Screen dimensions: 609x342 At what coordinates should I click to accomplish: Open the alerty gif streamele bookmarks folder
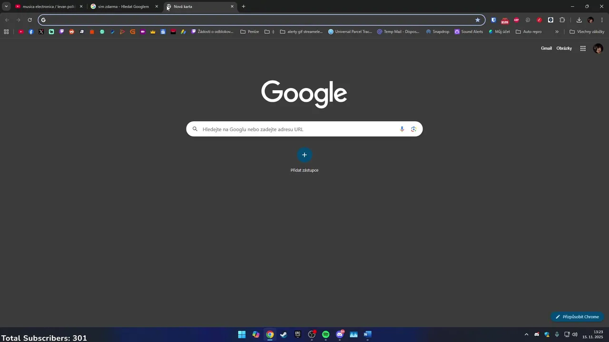coord(302,32)
